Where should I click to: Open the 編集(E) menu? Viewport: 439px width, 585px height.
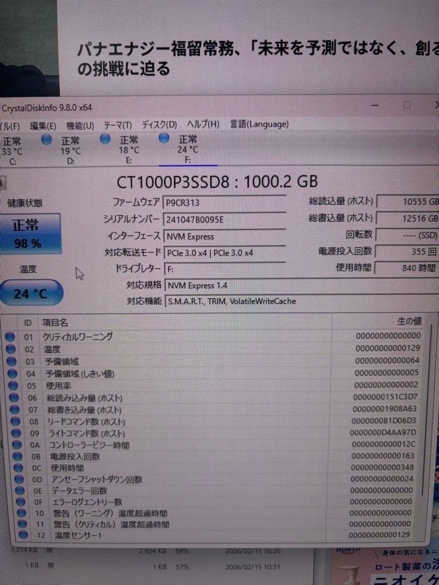(x=43, y=126)
